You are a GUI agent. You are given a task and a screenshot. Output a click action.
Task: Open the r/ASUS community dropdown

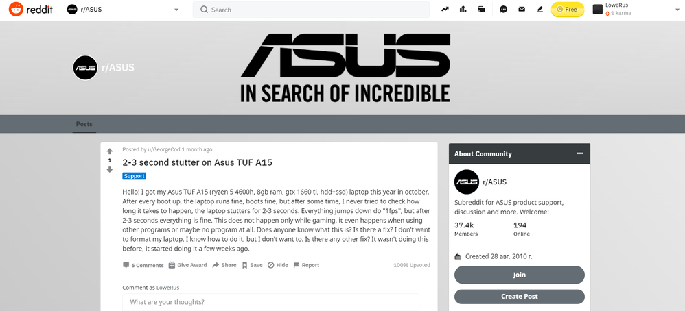123,10
